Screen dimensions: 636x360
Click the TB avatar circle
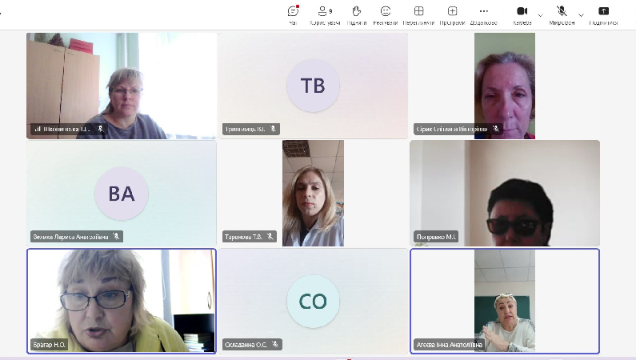click(313, 86)
